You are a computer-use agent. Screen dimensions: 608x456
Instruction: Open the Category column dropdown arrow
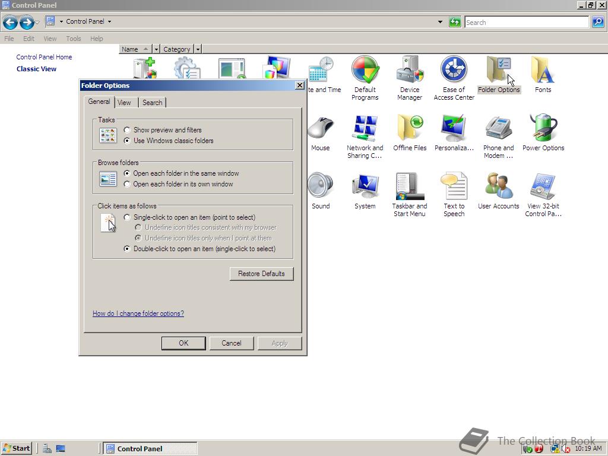[198, 49]
